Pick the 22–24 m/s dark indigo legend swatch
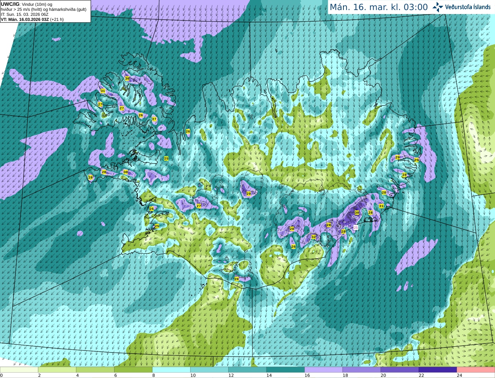The image size is (495, 378). (438, 369)
